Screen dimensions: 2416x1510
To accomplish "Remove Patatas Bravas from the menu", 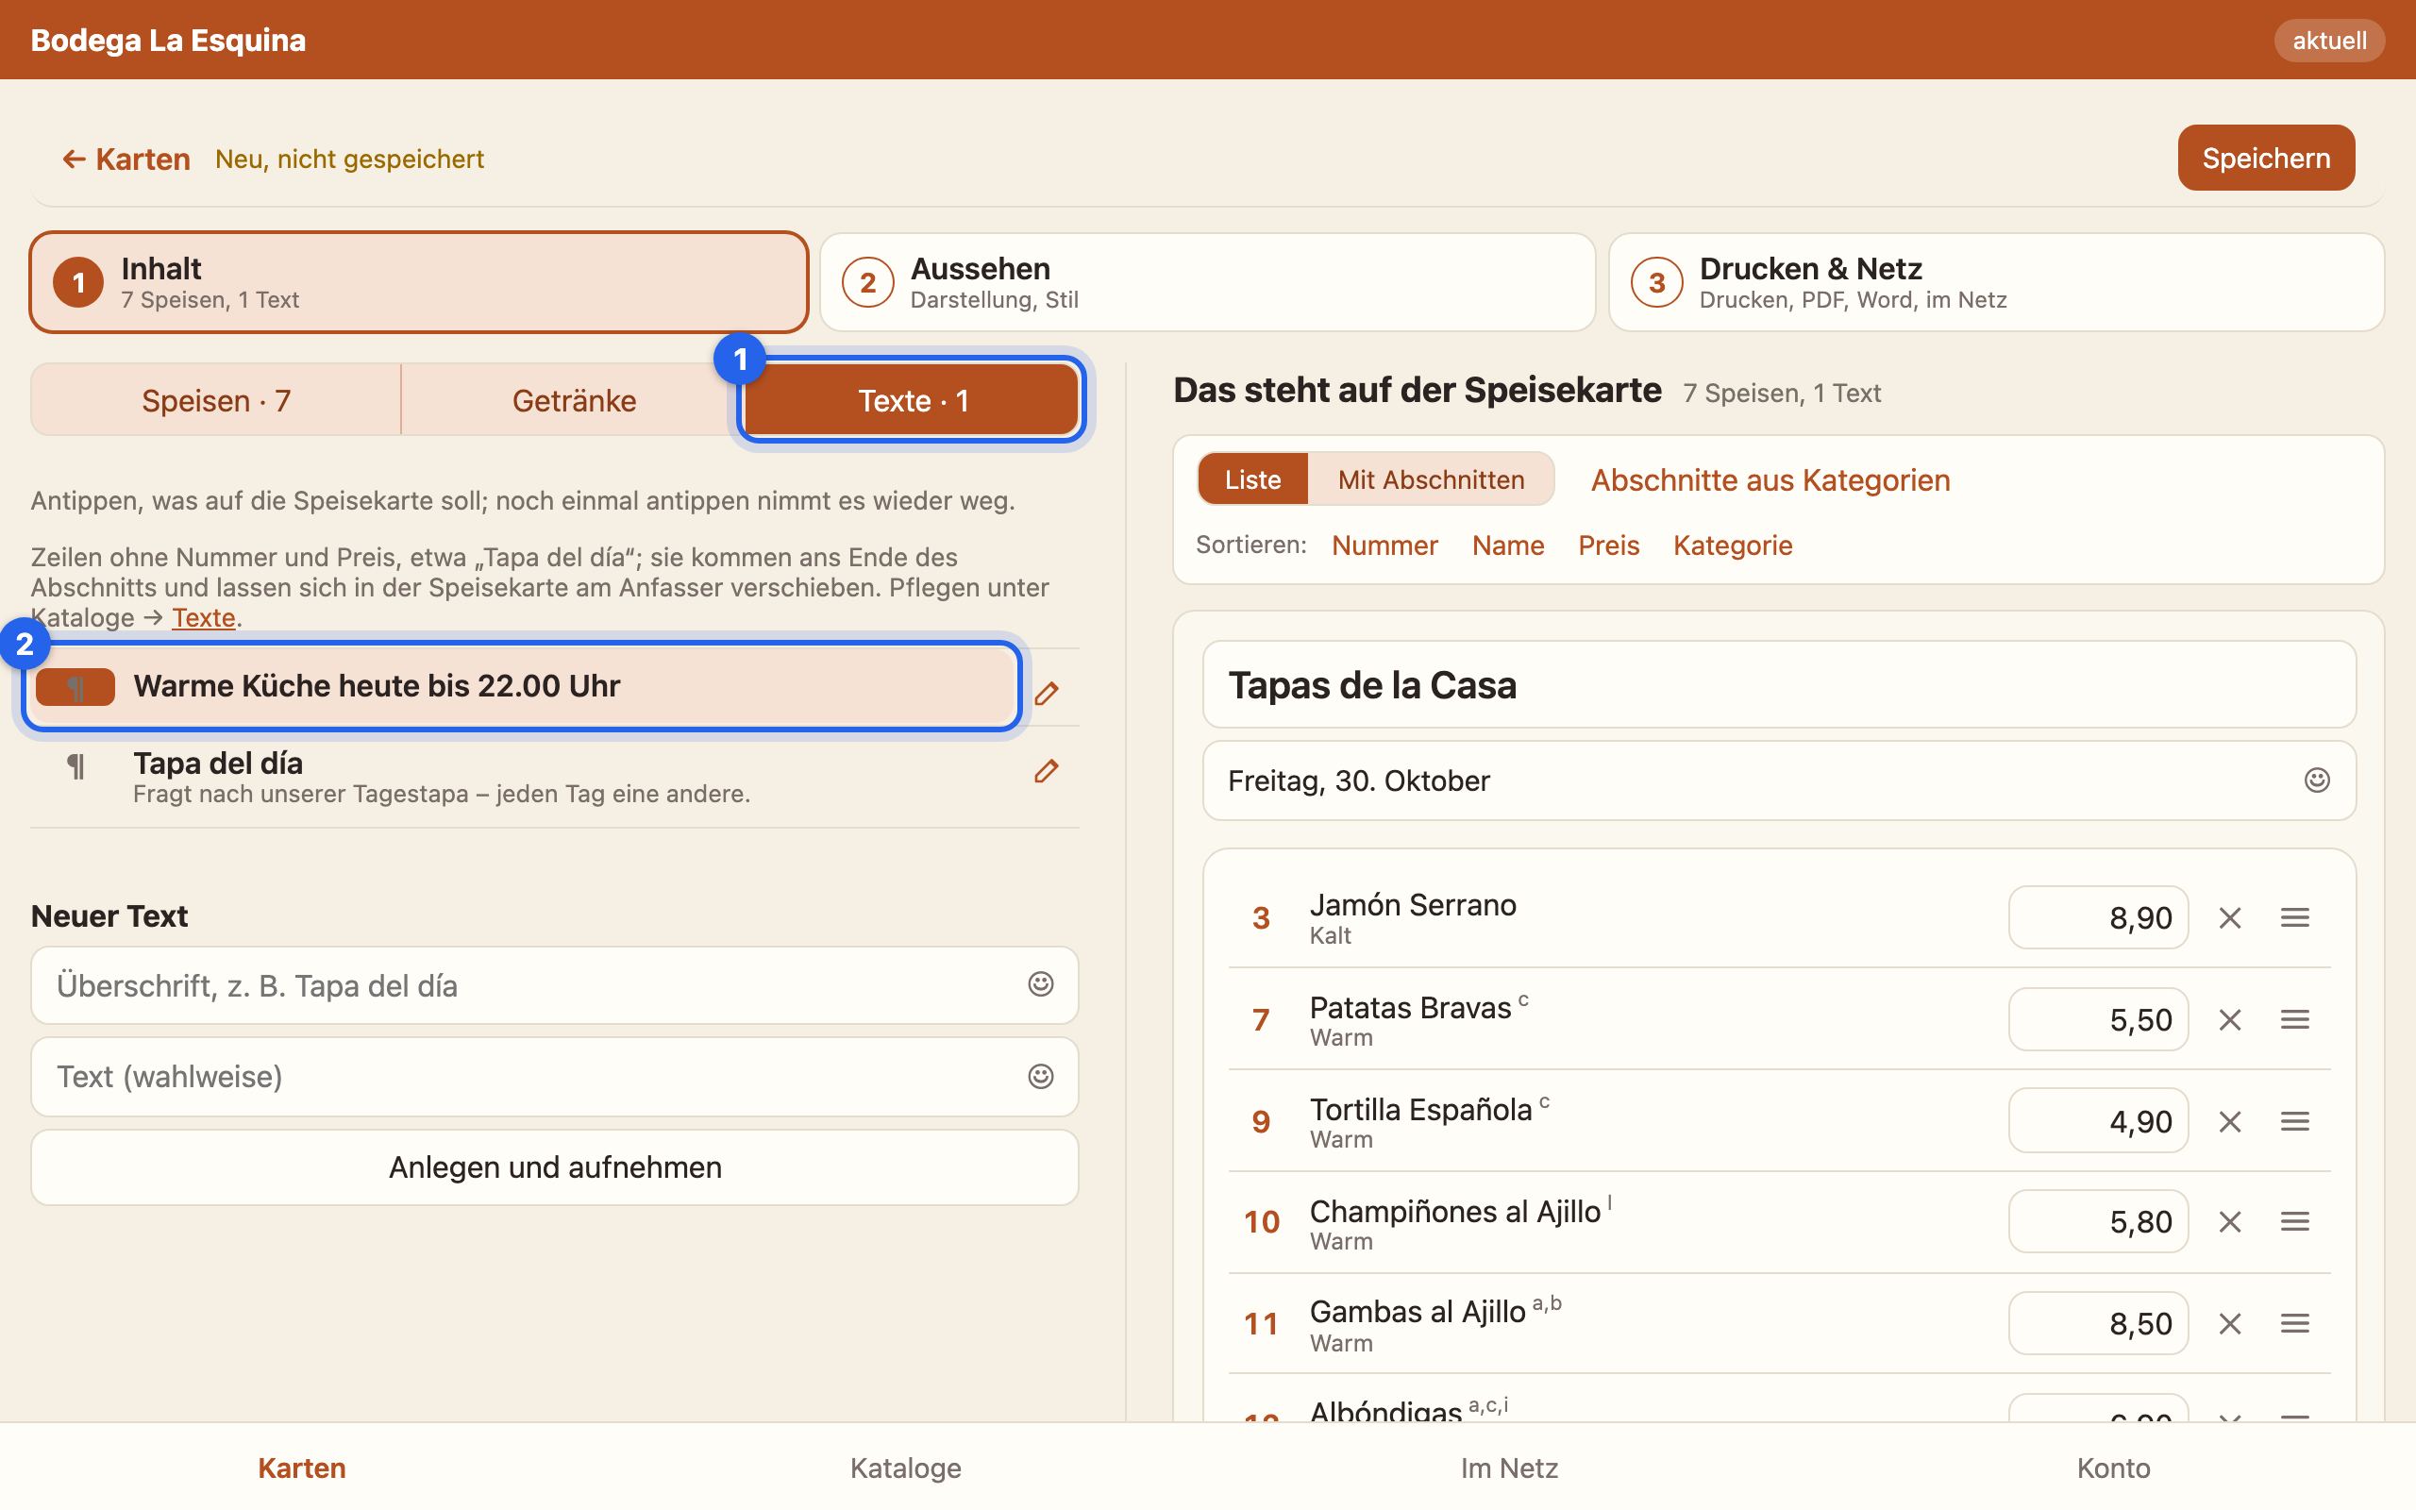I will pyautogui.click(x=2229, y=1019).
